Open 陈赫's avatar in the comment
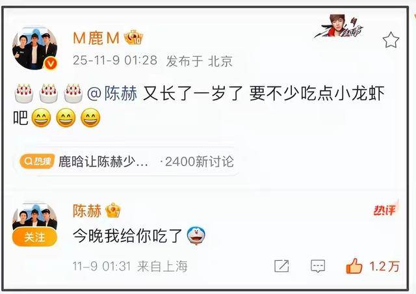416x294 pixels. [34, 217]
